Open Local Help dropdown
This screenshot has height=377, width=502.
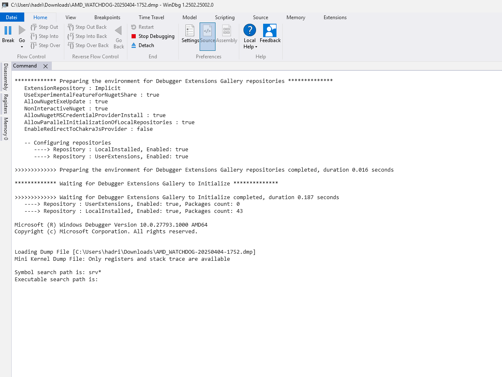[x=250, y=37]
